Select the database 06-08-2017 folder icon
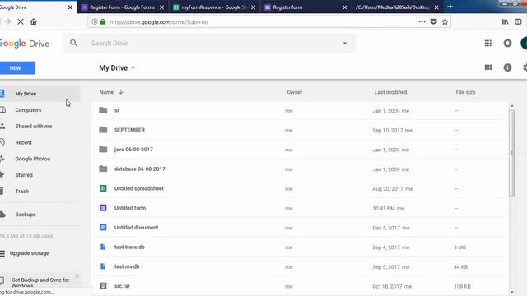The height and width of the screenshot is (296, 527). [103, 169]
